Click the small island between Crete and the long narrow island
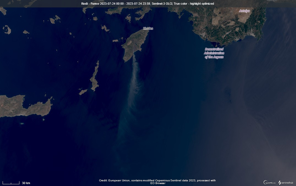 click(x=83, y=92)
